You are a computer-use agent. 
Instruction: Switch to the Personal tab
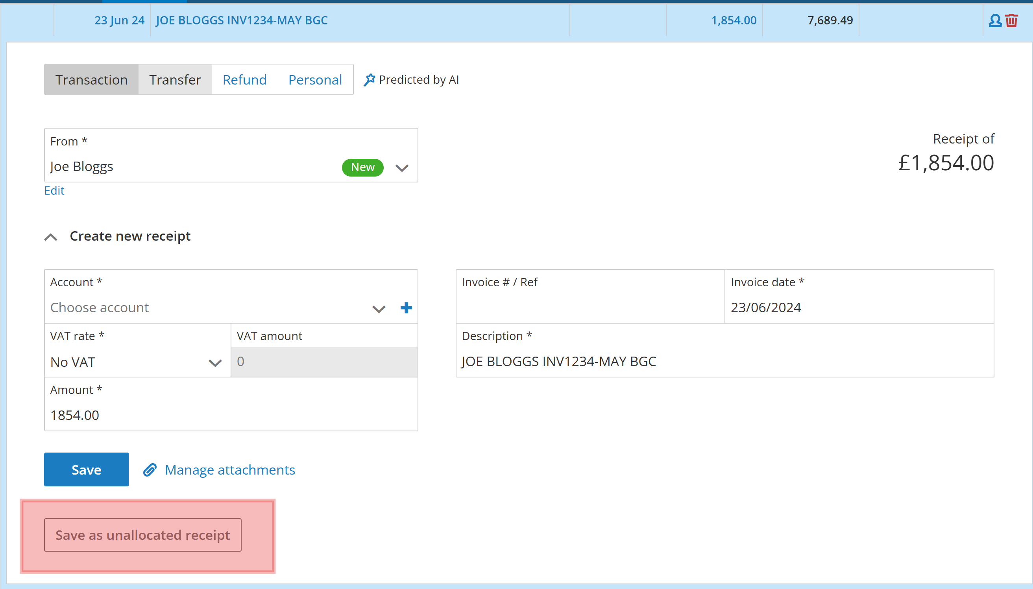point(315,80)
